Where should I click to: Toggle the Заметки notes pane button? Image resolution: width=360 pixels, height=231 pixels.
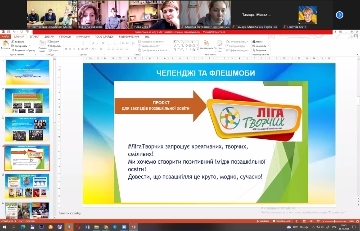tap(263, 222)
